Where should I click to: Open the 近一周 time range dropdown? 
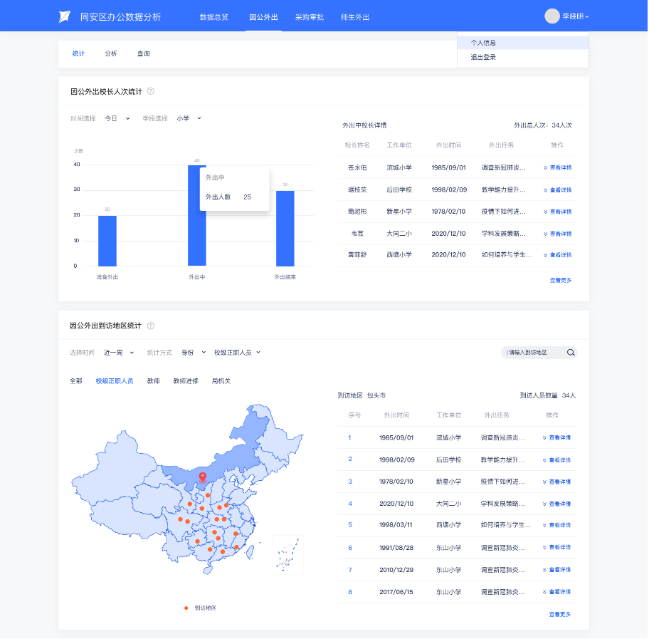tap(118, 353)
